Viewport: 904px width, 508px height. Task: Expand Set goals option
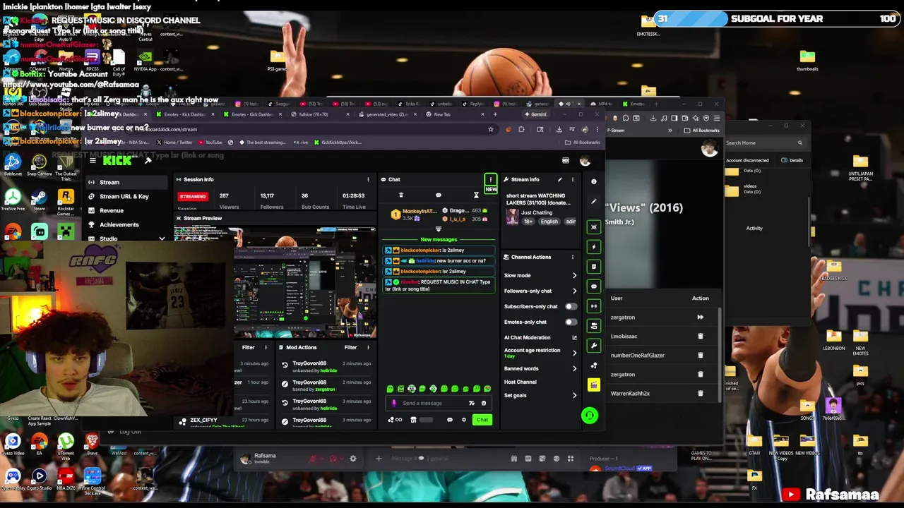(574, 395)
